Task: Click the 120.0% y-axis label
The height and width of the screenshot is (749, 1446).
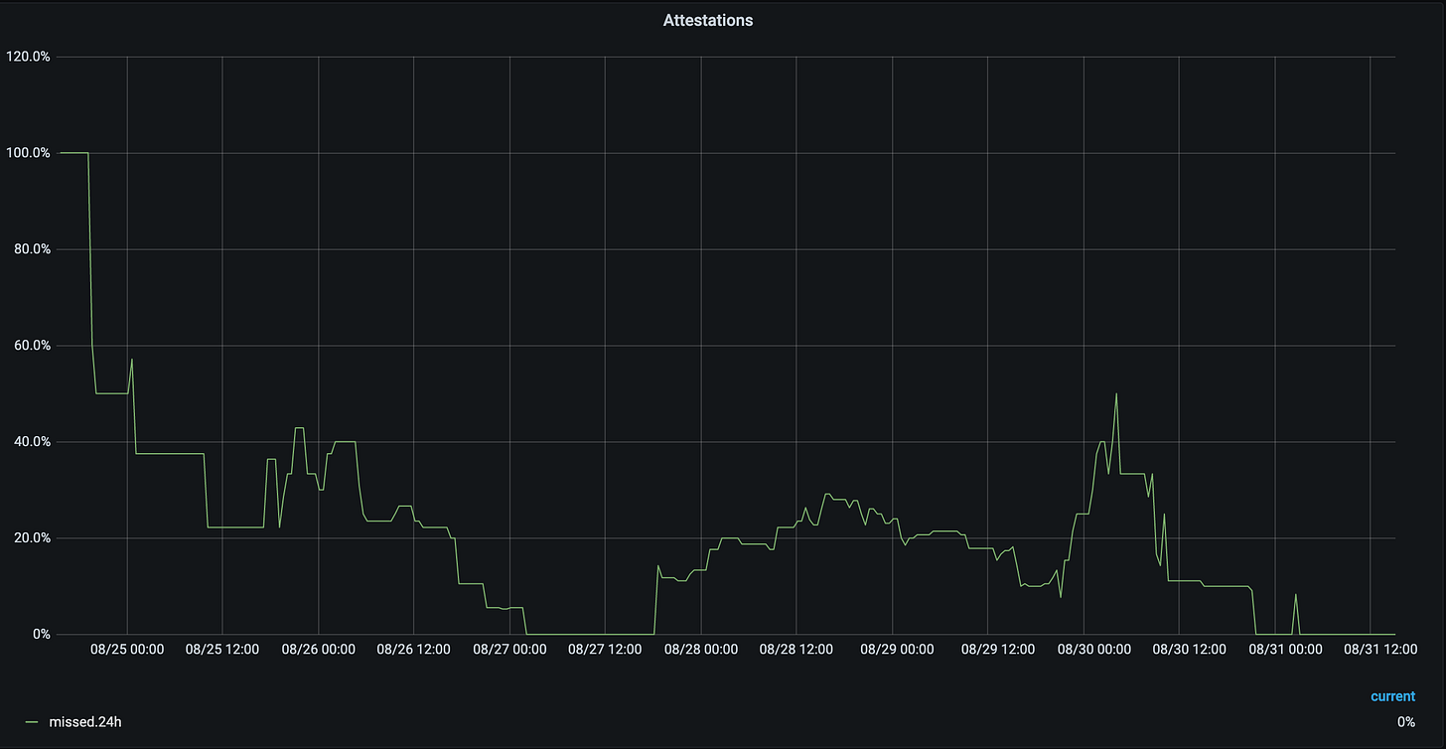Action: (x=27, y=57)
